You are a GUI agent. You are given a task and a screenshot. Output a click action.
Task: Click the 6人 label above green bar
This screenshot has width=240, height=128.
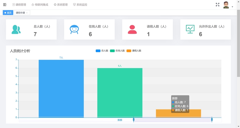click(120, 66)
